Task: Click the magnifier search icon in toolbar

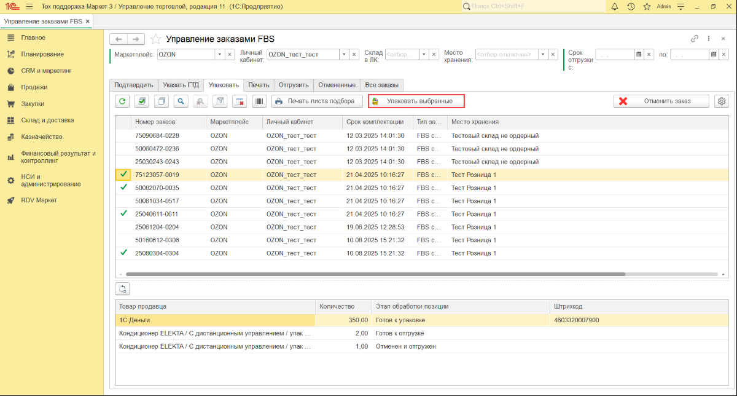Action: (181, 101)
